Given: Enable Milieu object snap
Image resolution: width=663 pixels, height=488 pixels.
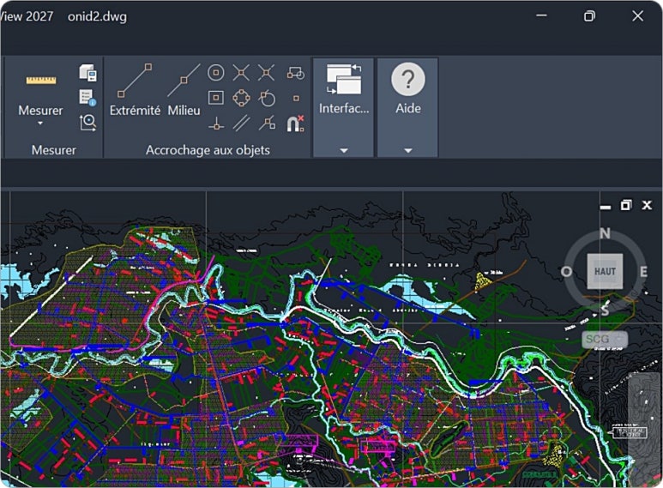Looking at the screenshot, I should 184,91.
